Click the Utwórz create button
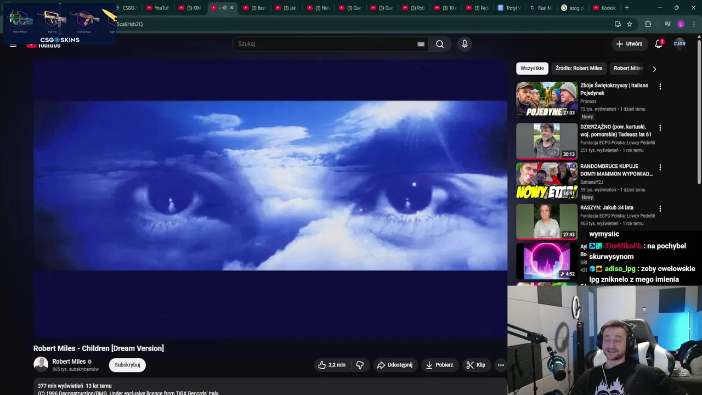The image size is (702, 395). click(629, 44)
